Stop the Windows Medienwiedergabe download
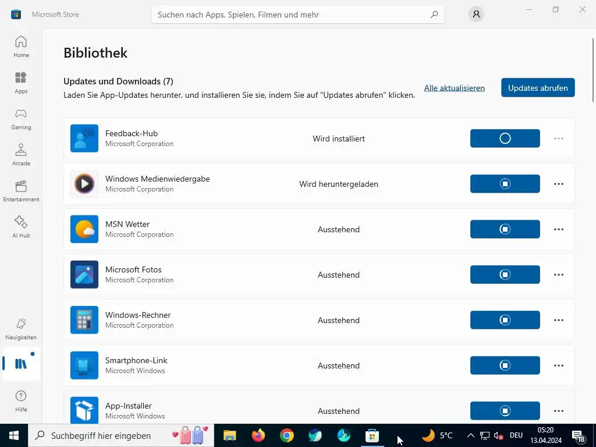Image resolution: width=596 pixels, height=447 pixels. tap(505, 184)
